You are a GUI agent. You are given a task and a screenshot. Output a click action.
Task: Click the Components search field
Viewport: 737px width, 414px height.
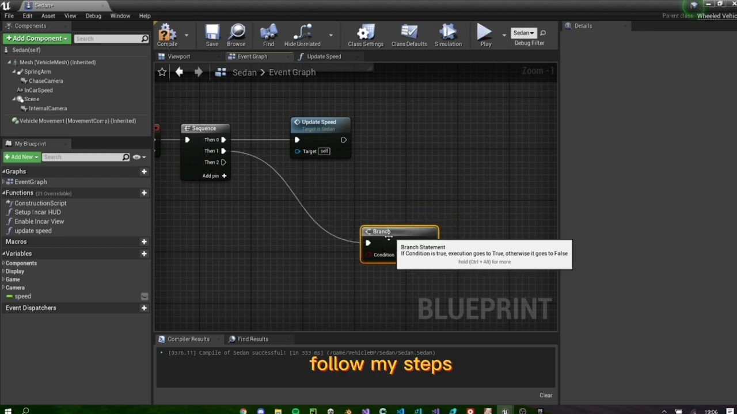[x=111, y=39]
